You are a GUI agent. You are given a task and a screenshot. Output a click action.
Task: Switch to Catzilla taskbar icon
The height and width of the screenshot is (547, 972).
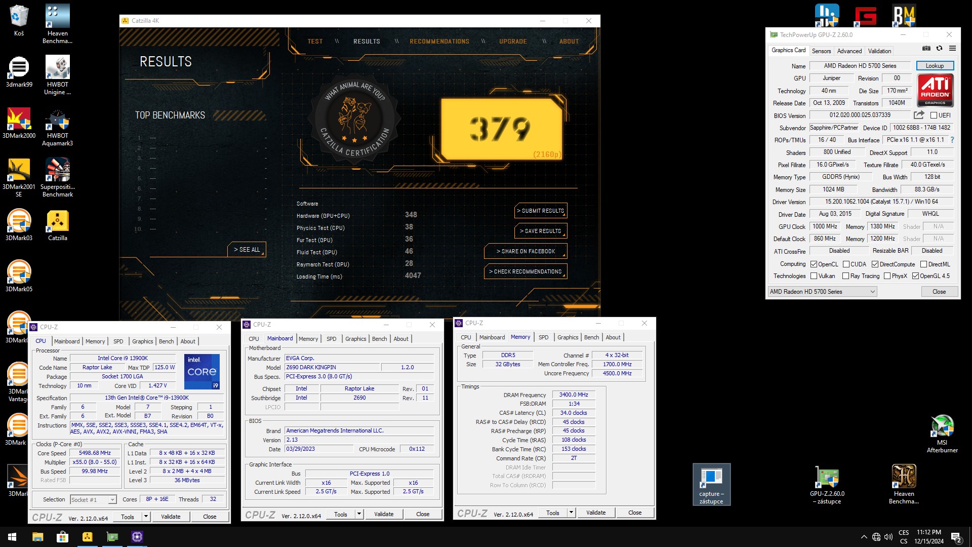(87, 537)
